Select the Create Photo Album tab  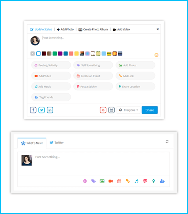point(93,29)
